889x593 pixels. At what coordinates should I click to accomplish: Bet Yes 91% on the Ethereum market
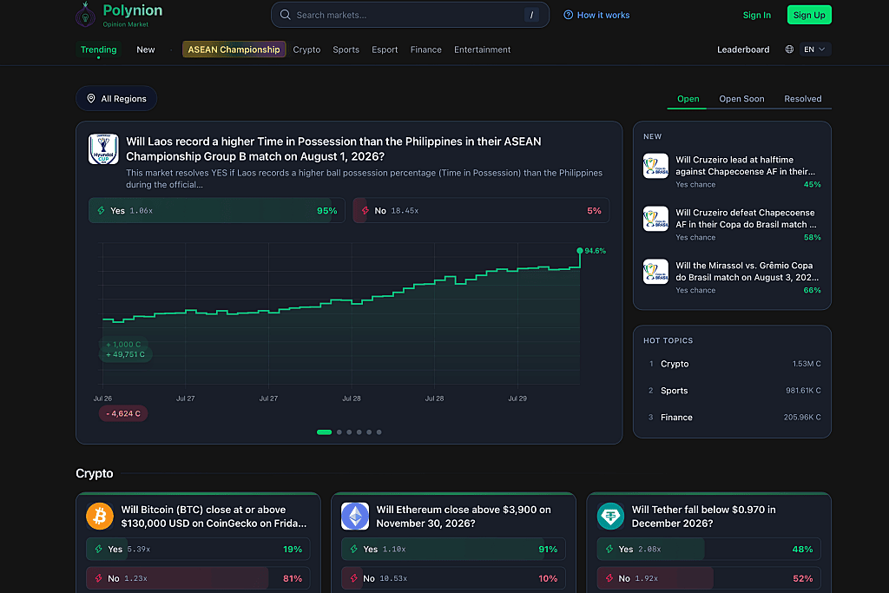coord(453,549)
